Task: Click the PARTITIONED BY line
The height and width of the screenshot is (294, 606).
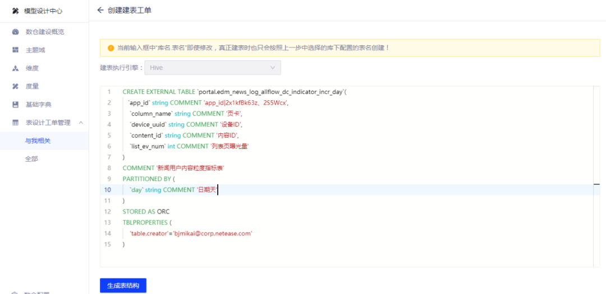Action: [149, 179]
